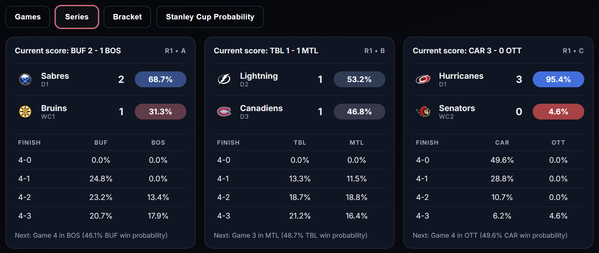The height and width of the screenshot is (253, 599).
Task: Click the Hurricanes team logo
Action: tap(423, 79)
